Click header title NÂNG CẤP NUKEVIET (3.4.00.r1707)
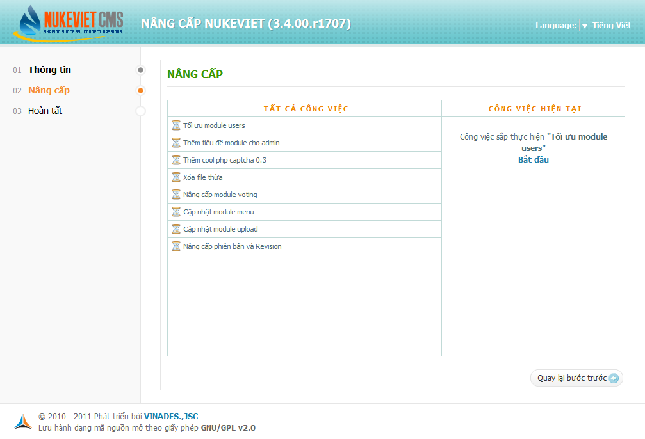This screenshot has height=439, width=645. coord(246,24)
